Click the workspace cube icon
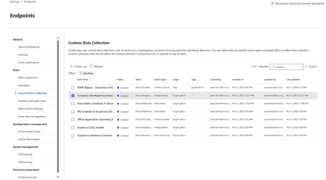Screen dimensions: 326x180 [272, 4]
